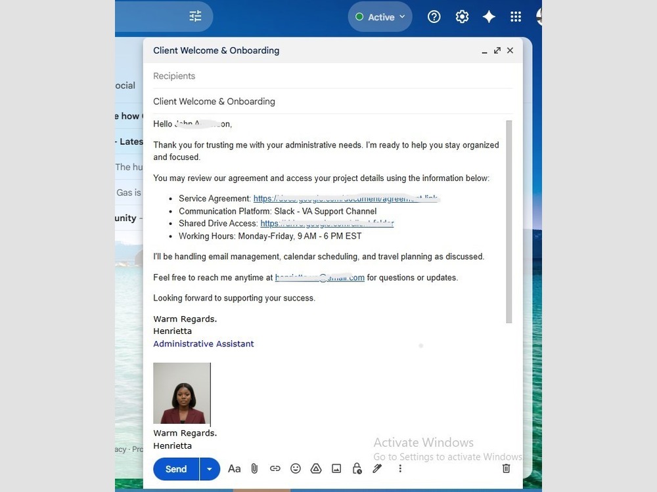
Task: Click the Recipients field
Action: click(x=332, y=76)
